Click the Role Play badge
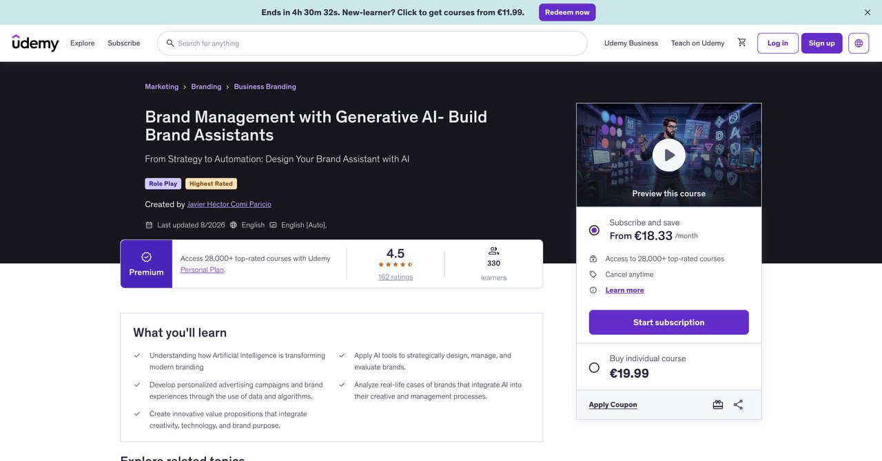The image size is (882, 461). (163, 184)
